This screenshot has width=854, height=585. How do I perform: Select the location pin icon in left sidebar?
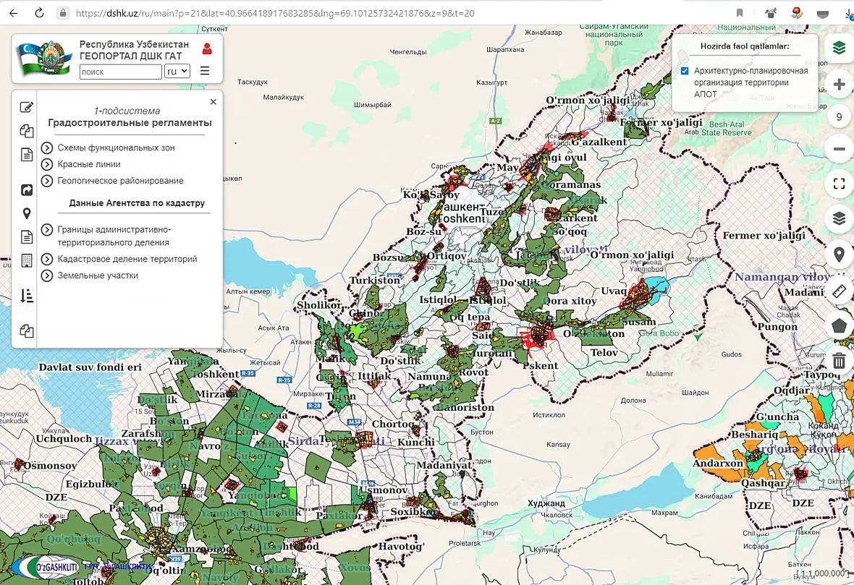[26, 214]
